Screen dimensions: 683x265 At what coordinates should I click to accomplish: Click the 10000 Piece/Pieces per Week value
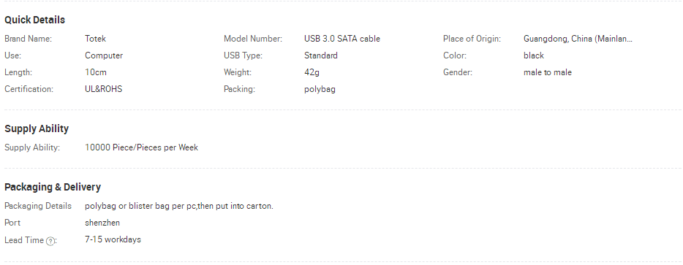pyautogui.click(x=142, y=147)
